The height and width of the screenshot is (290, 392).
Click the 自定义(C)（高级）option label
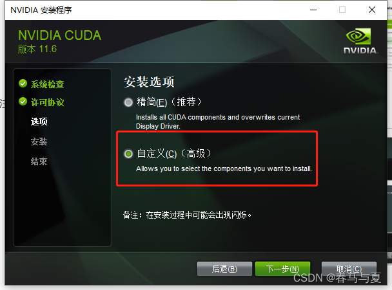click(x=174, y=153)
